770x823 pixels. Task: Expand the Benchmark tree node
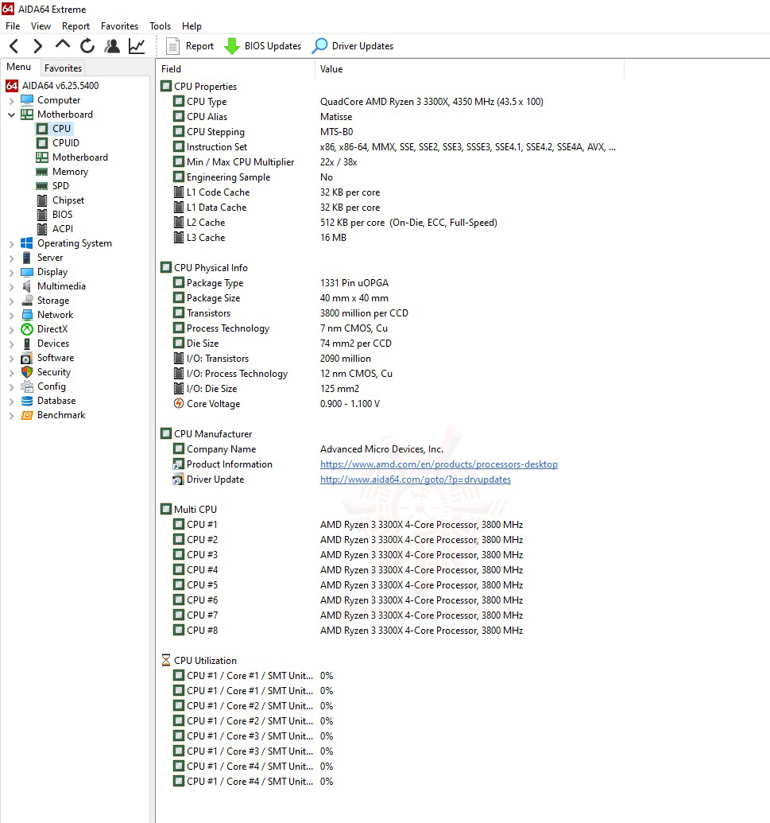point(12,415)
